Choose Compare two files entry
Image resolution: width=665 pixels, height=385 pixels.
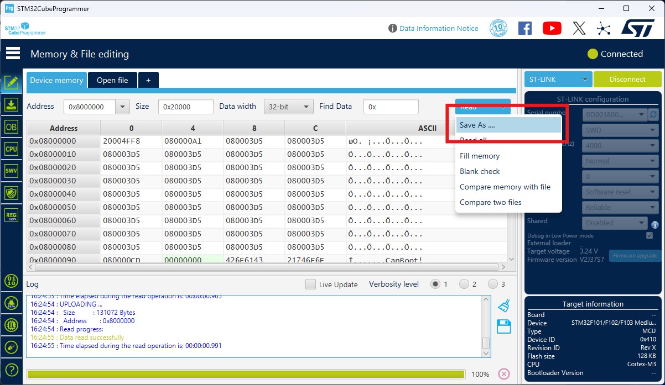coord(508,202)
